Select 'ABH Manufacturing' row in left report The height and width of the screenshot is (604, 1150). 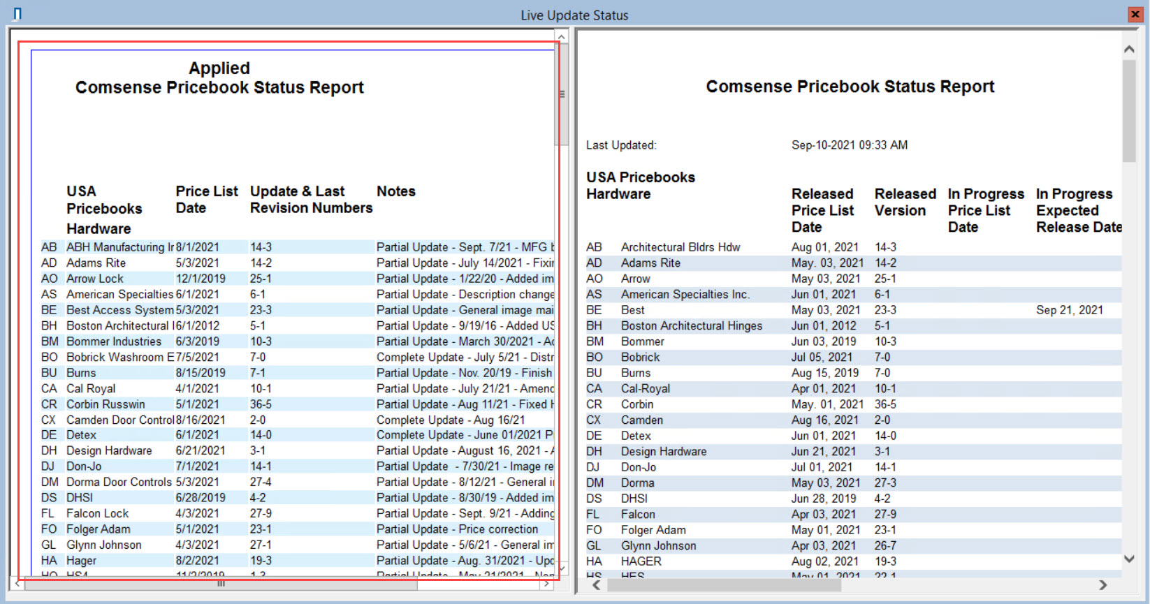click(297, 247)
